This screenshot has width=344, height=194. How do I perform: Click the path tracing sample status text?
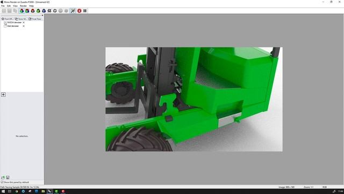pos(20,187)
